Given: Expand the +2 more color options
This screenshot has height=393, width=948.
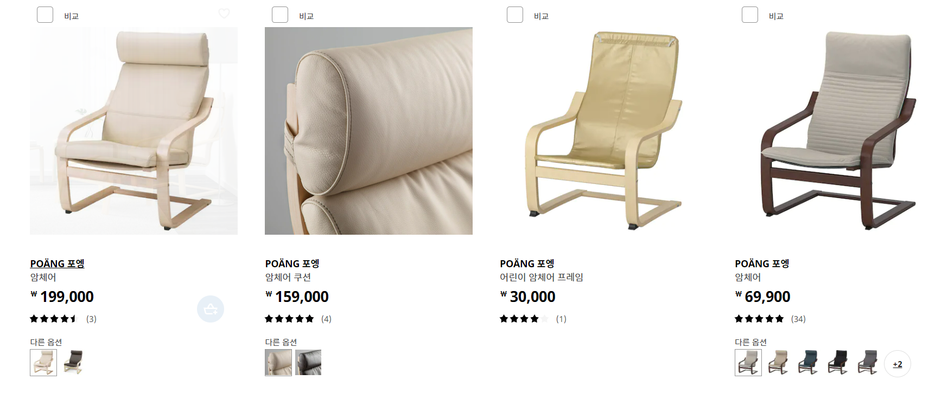Looking at the screenshot, I should click(x=898, y=364).
